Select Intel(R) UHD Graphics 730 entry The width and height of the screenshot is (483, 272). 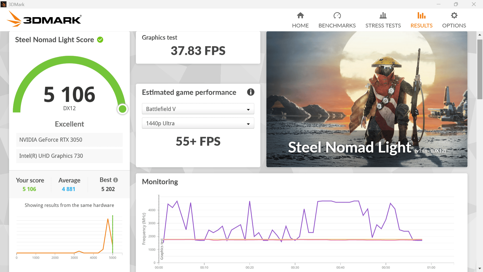tap(69, 156)
